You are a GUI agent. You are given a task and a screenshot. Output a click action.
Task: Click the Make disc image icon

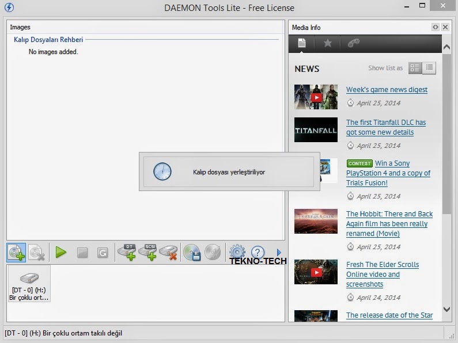[x=192, y=252]
